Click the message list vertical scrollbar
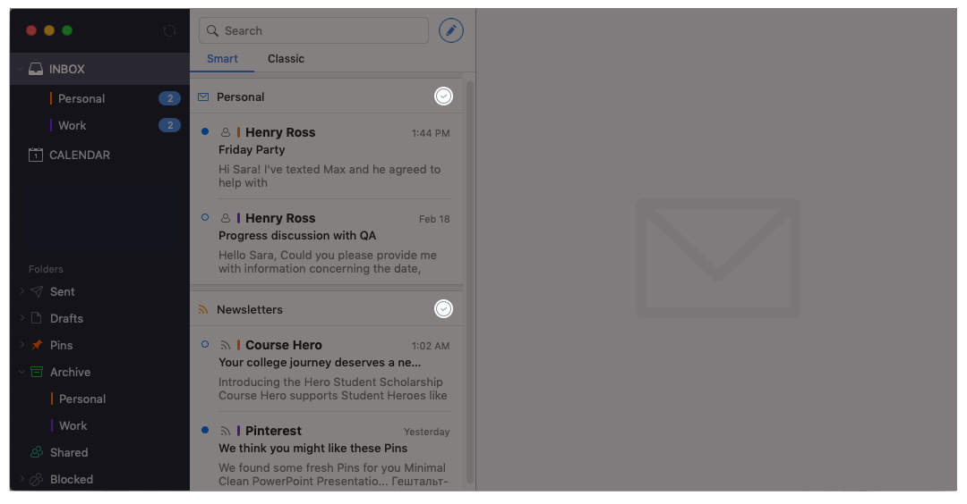The height and width of the screenshot is (504, 967). pos(470,281)
